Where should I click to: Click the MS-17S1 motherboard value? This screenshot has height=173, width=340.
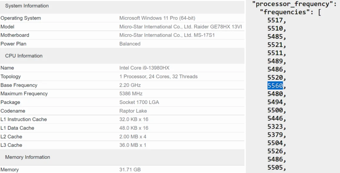point(204,35)
